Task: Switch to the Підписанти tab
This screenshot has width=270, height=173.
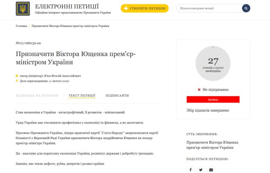Action: (117, 96)
